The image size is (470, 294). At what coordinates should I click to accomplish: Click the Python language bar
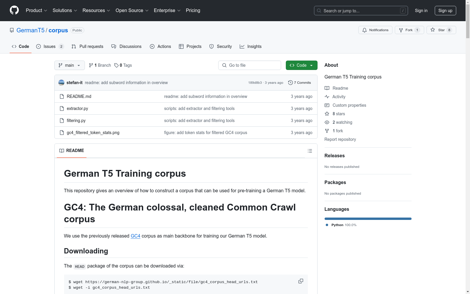(368, 219)
